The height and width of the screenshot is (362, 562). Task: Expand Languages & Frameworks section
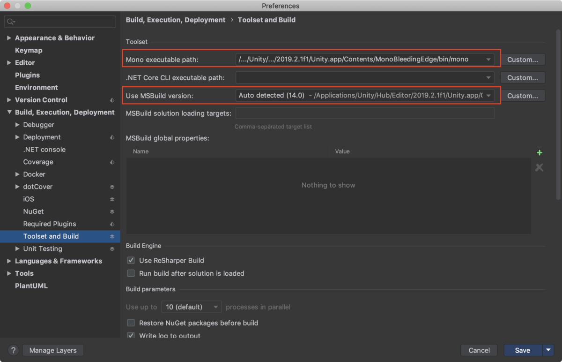coord(9,261)
